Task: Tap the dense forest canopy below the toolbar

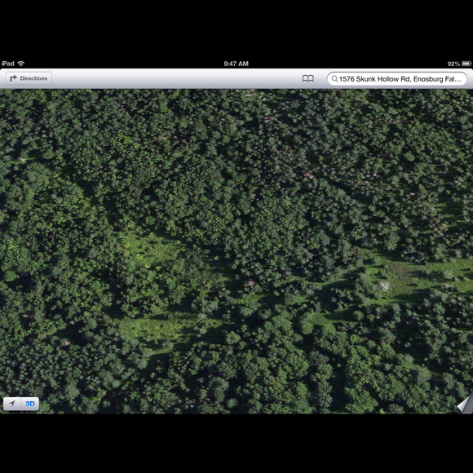Action: pos(236,135)
